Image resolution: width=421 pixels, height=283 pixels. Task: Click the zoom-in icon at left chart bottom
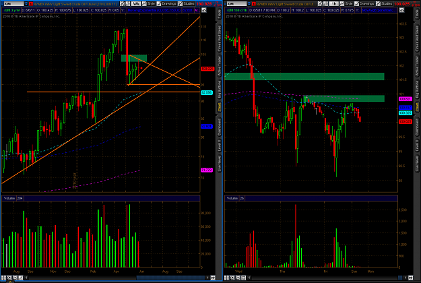click(x=9, y=278)
